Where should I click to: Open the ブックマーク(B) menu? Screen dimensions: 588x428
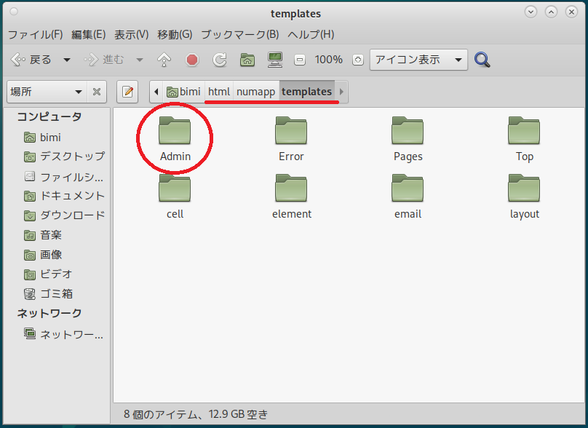[x=239, y=34]
